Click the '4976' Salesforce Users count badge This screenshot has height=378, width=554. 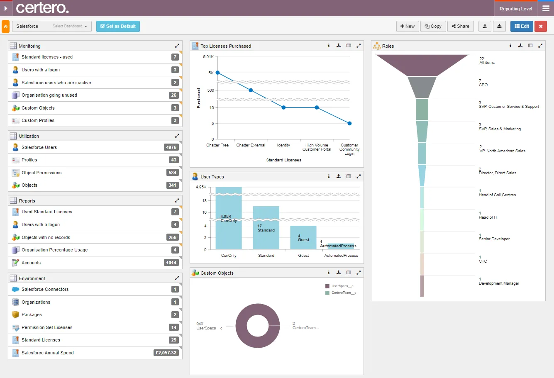171,147
